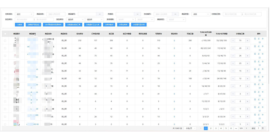Click the document icon in the first row's action column
The width and height of the screenshot is (270, 138).
255,39
